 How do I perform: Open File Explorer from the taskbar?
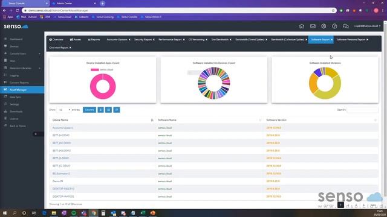tap(54, 213)
